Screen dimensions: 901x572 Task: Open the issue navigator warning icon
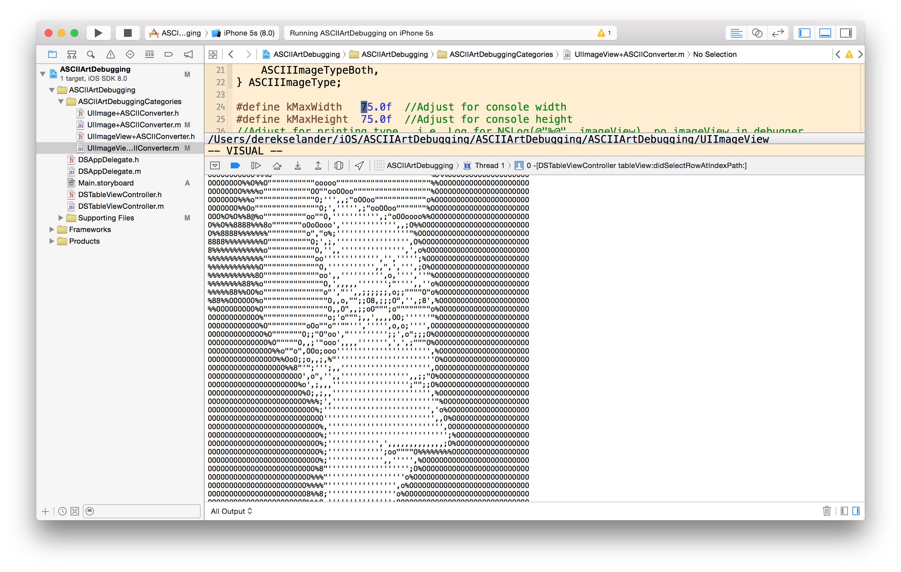[110, 55]
